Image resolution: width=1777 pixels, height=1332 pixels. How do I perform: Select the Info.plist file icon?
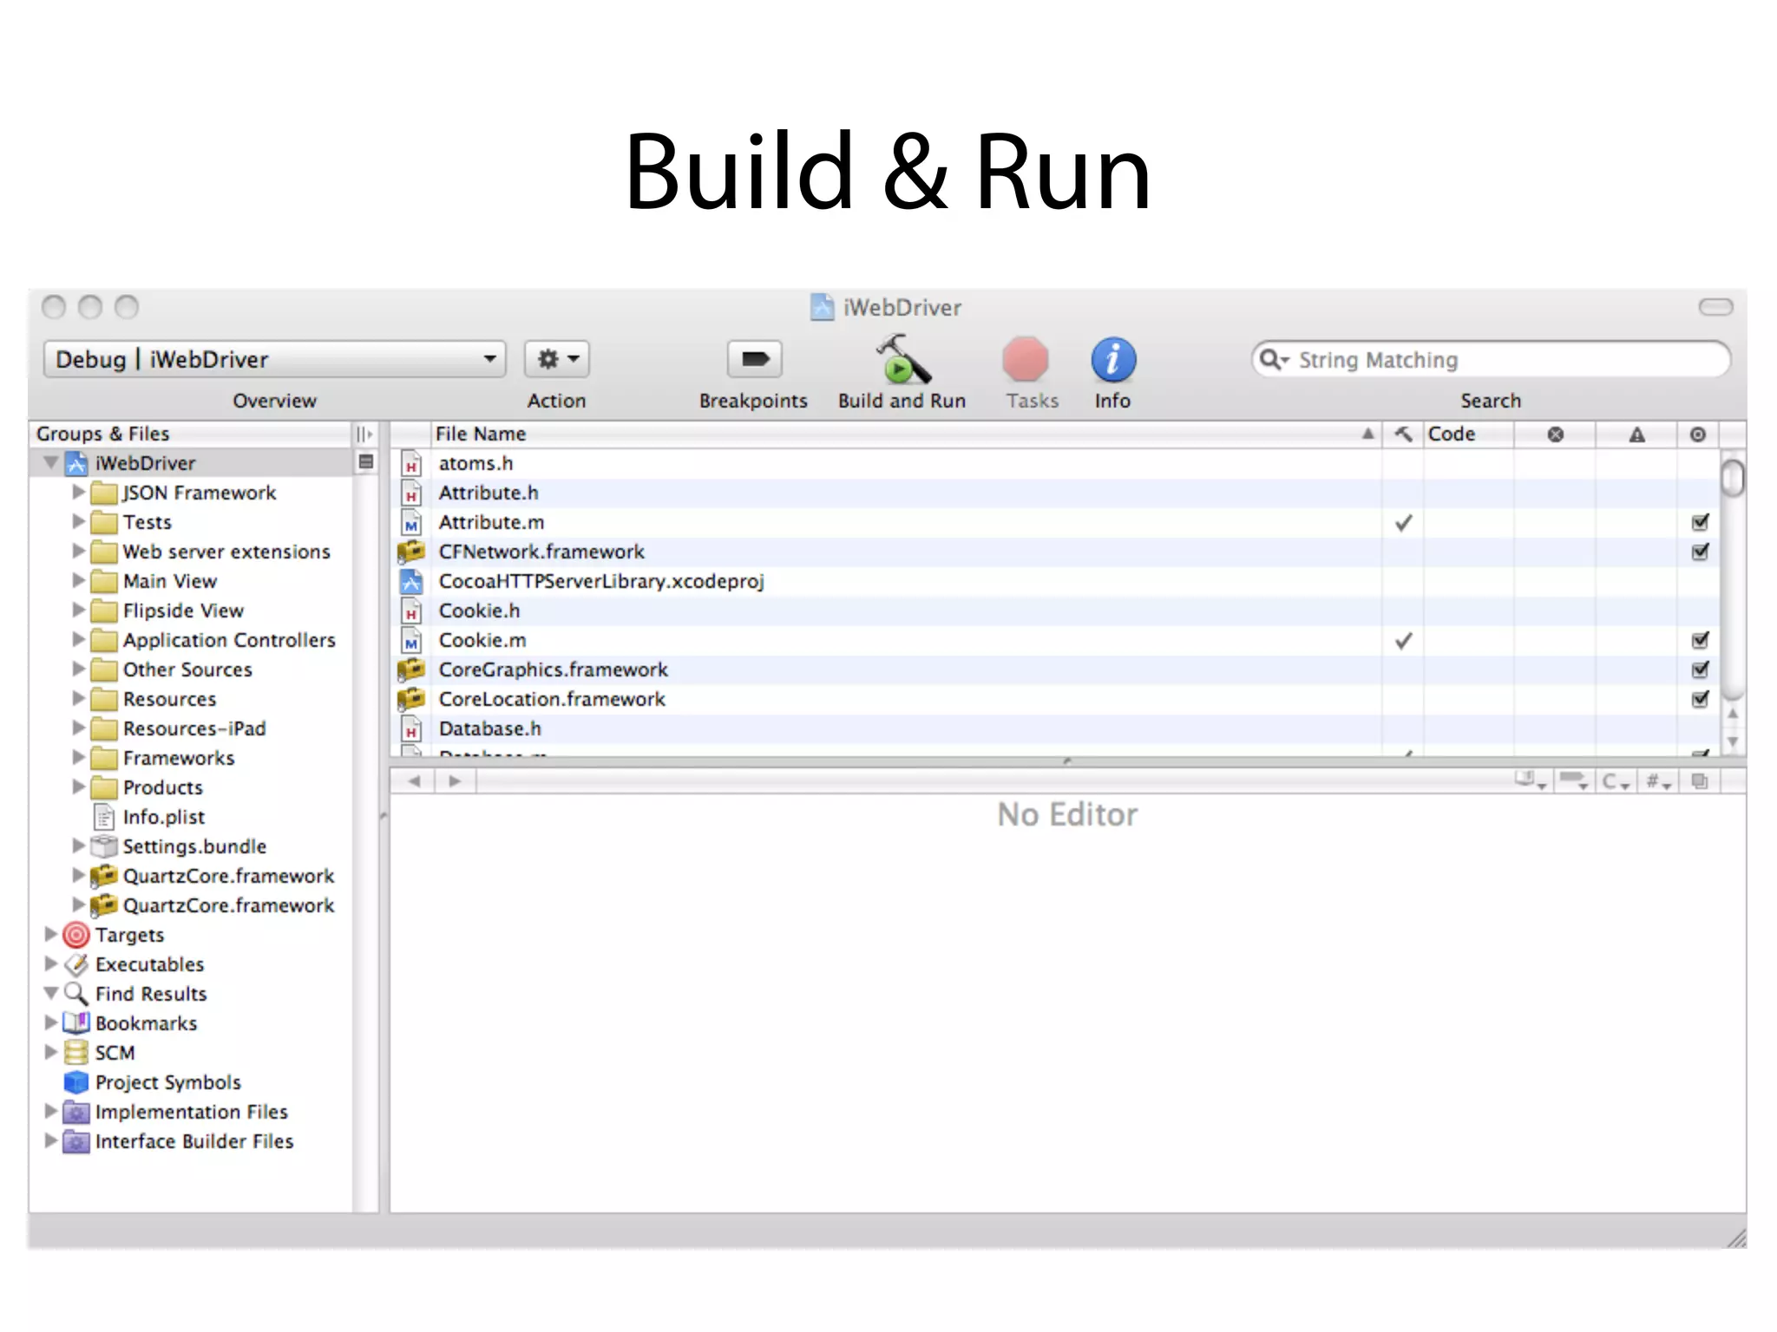coord(104,817)
